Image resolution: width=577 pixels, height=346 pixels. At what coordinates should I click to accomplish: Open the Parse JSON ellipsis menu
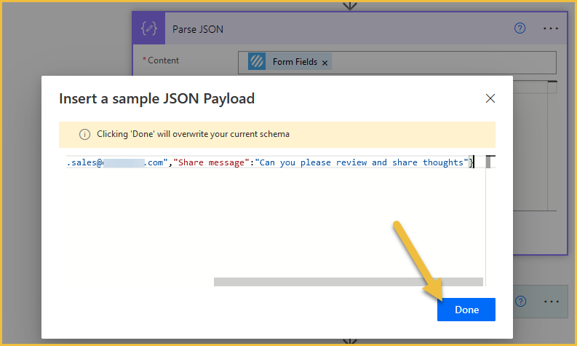(x=551, y=28)
